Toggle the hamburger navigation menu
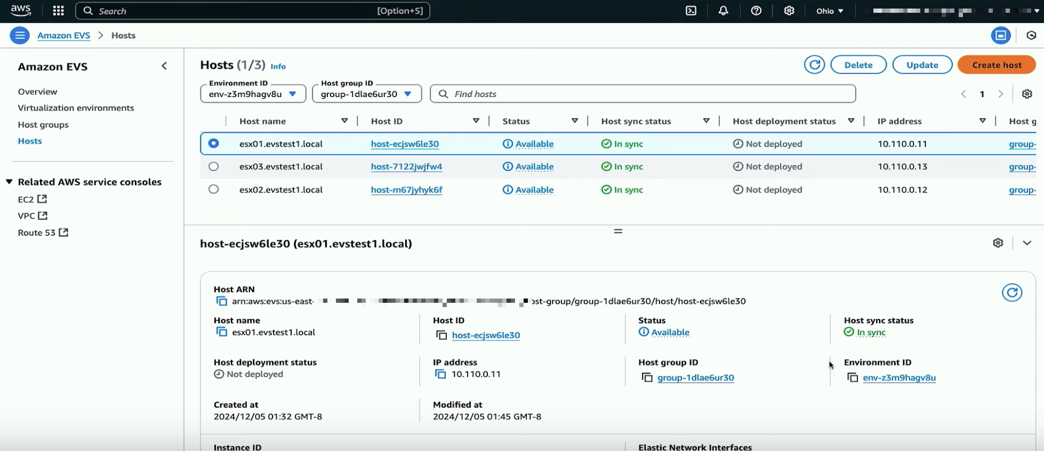The width and height of the screenshot is (1044, 451). click(20, 35)
